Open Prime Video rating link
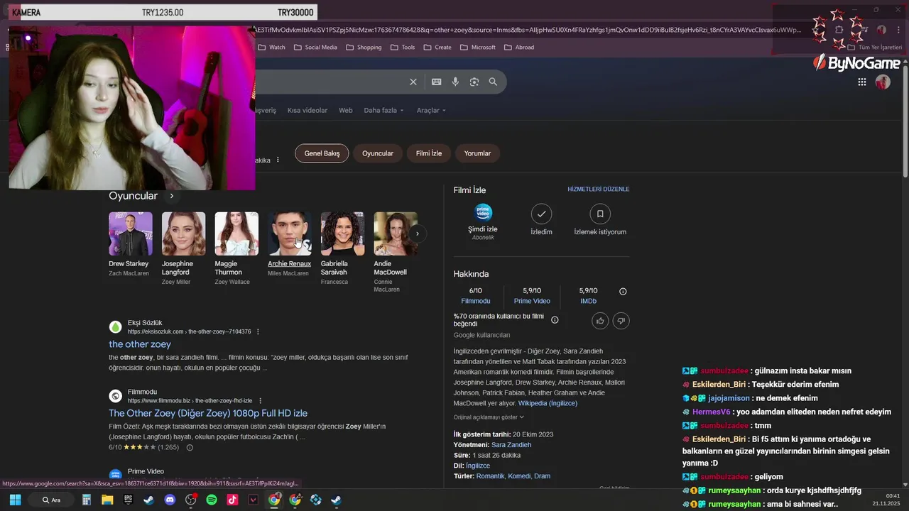 click(x=532, y=301)
